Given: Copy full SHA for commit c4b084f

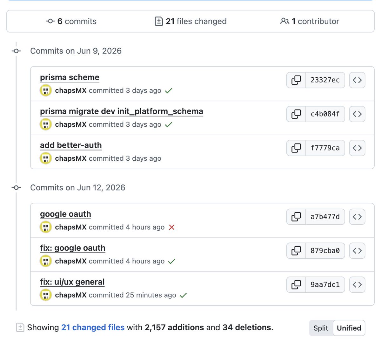Looking at the screenshot, I should 296,114.
